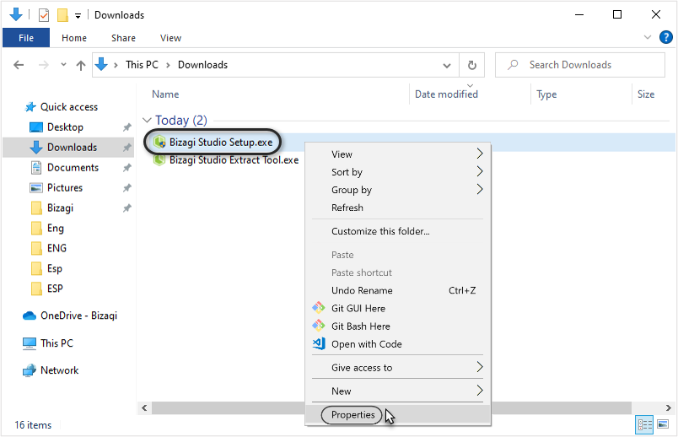The height and width of the screenshot is (437, 678).
Task: Click inside the Search Downloads box
Action: [x=580, y=65]
